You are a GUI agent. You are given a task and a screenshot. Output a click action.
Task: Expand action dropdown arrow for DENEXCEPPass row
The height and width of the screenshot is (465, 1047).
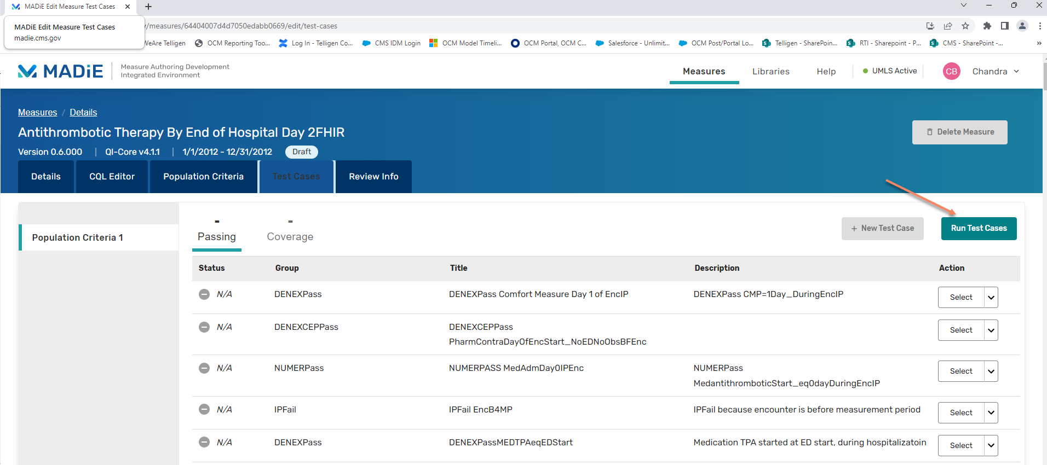(x=991, y=330)
